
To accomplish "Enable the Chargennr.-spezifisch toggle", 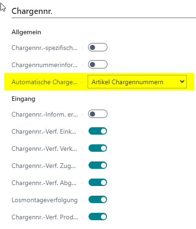I will click(x=98, y=47).
